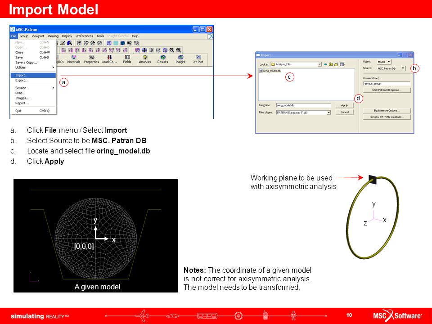Choose Quit from the File menu
This screenshot has height=324, width=432.
pos(33,111)
